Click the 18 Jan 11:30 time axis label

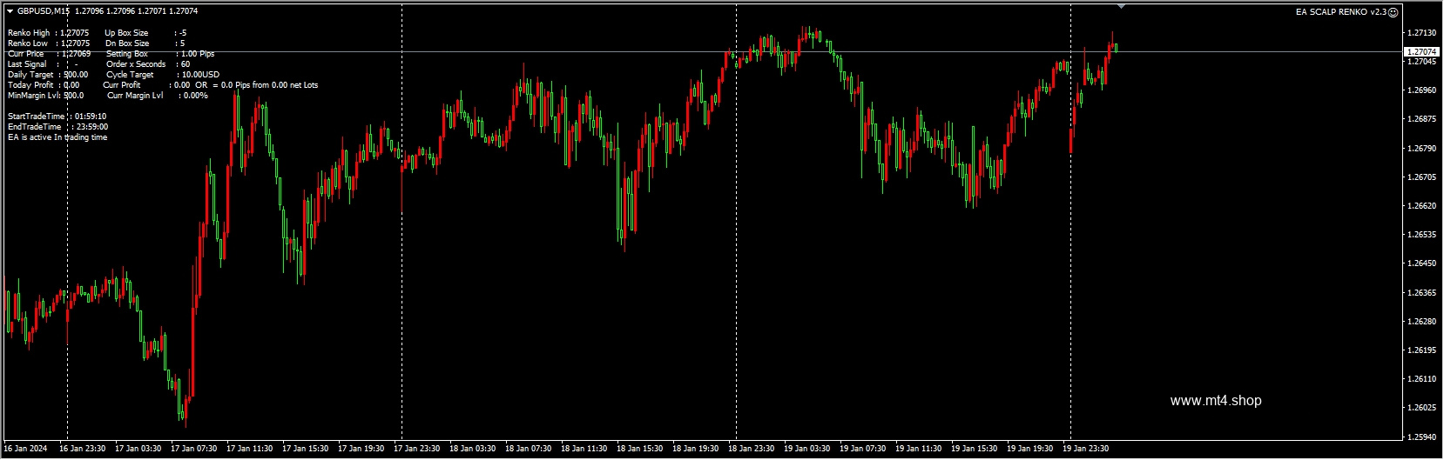pos(584,449)
